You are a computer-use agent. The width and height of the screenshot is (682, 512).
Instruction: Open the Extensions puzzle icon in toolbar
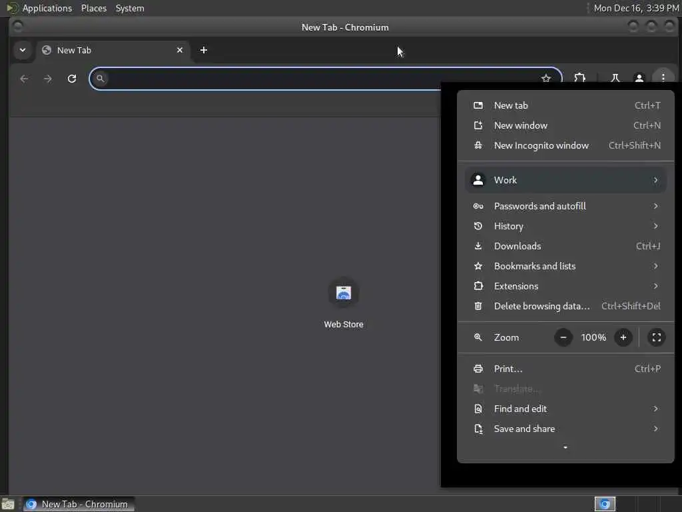click(x=579, y=79)
